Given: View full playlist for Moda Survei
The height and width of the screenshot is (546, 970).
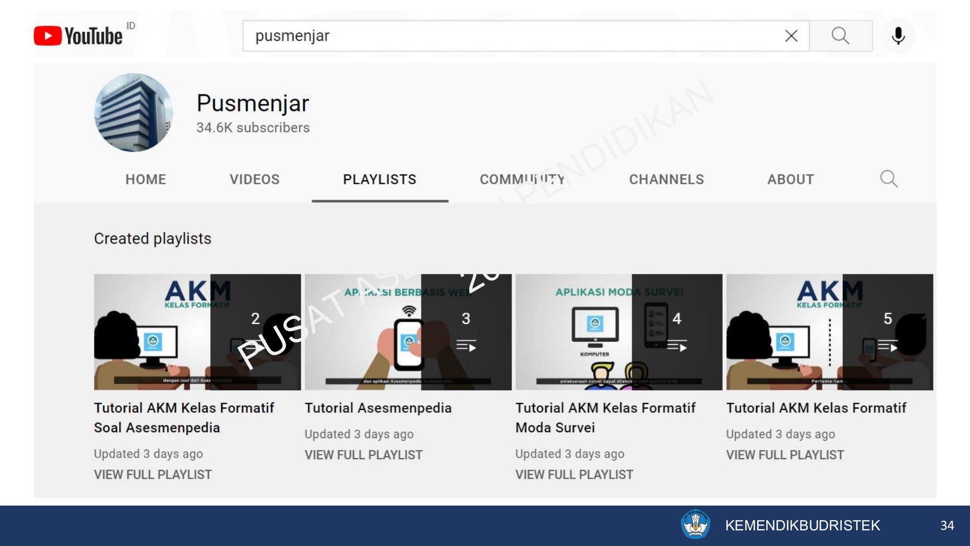Looking at the screenshot, I should 574,475.
